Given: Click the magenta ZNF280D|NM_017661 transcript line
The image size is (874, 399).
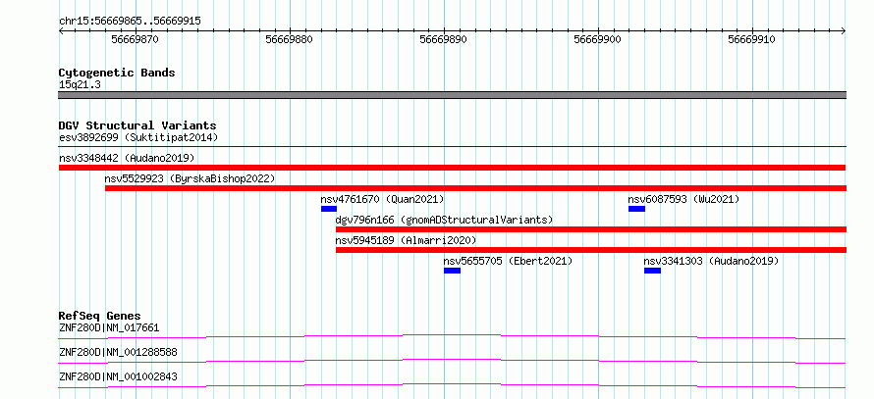Looking at the screenshot, I should pos(452,336).
